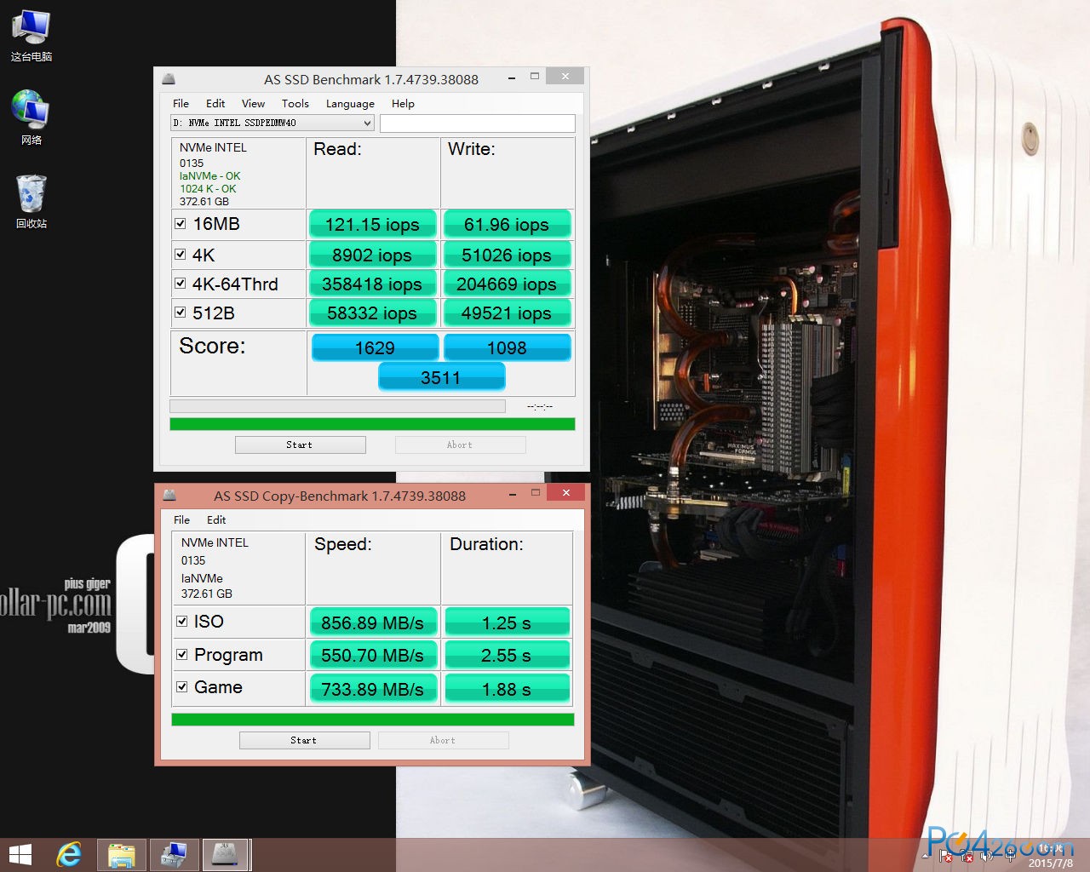Open the Language menu

350,103
